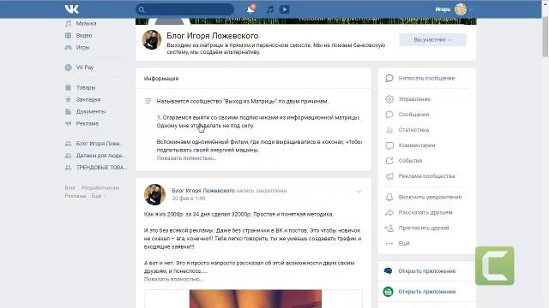Click the Реклама megaphone icon in sidebar
This screenshot has width=549, height=308.
coord(69,123)
